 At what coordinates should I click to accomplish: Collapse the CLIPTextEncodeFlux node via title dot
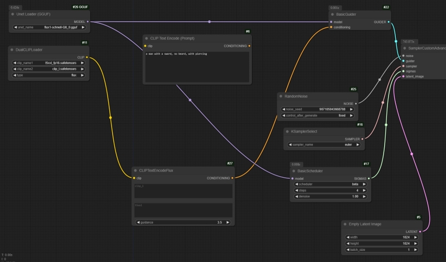coord(135,170)
